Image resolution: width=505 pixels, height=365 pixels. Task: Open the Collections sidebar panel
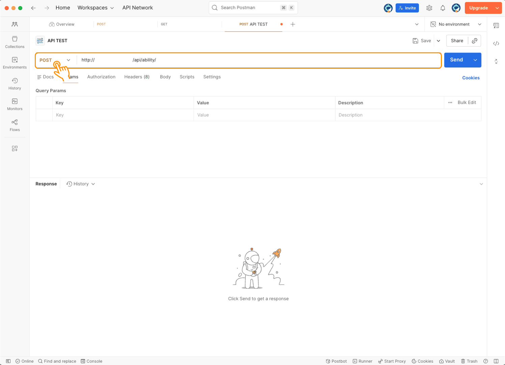coord(15,42)
